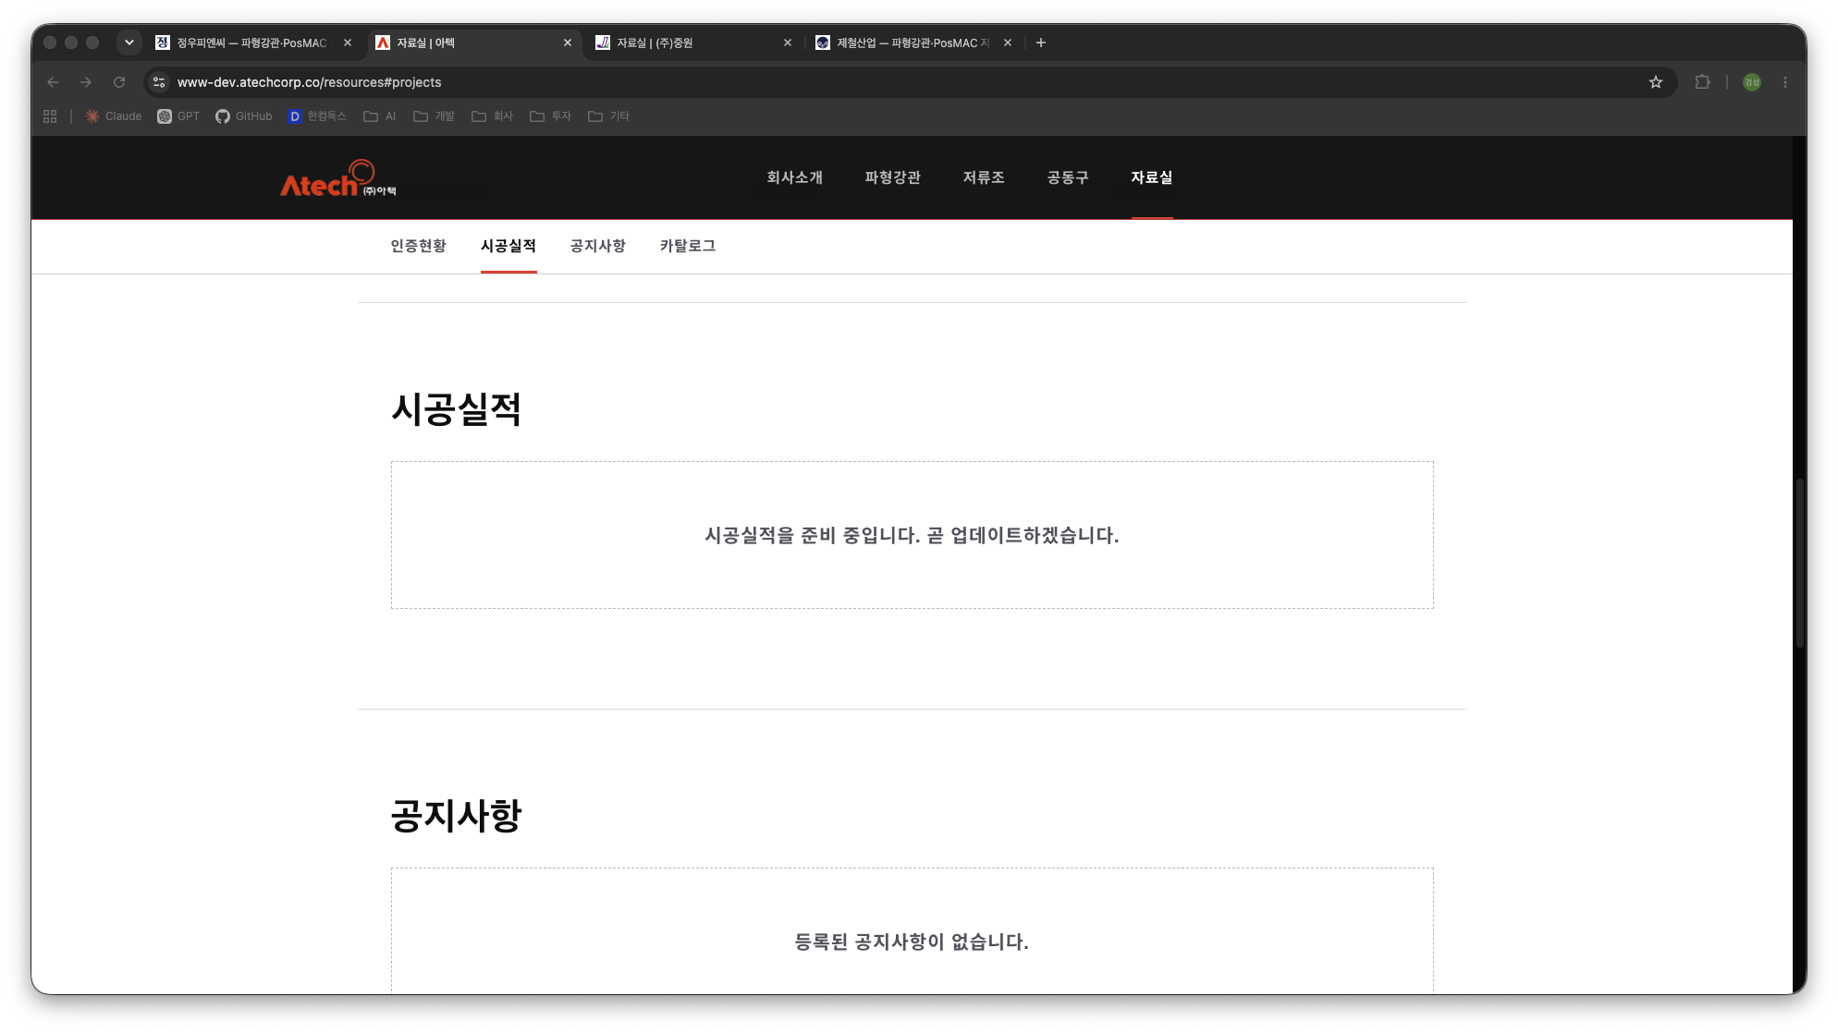This screenshot has height=1033, width=1838.
Task: Select the 시공실적 sub-tab
Action: click(509, 246)
